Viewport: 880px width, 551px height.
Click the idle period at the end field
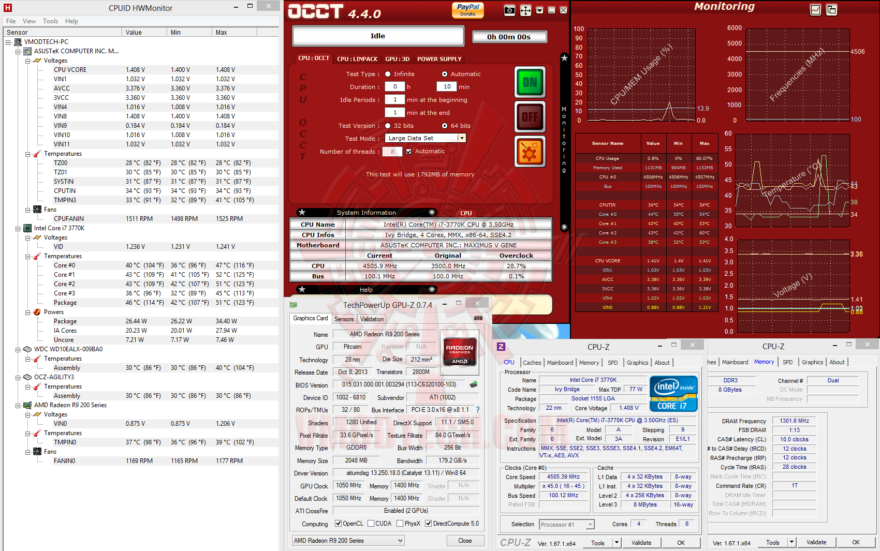[395, 112]
